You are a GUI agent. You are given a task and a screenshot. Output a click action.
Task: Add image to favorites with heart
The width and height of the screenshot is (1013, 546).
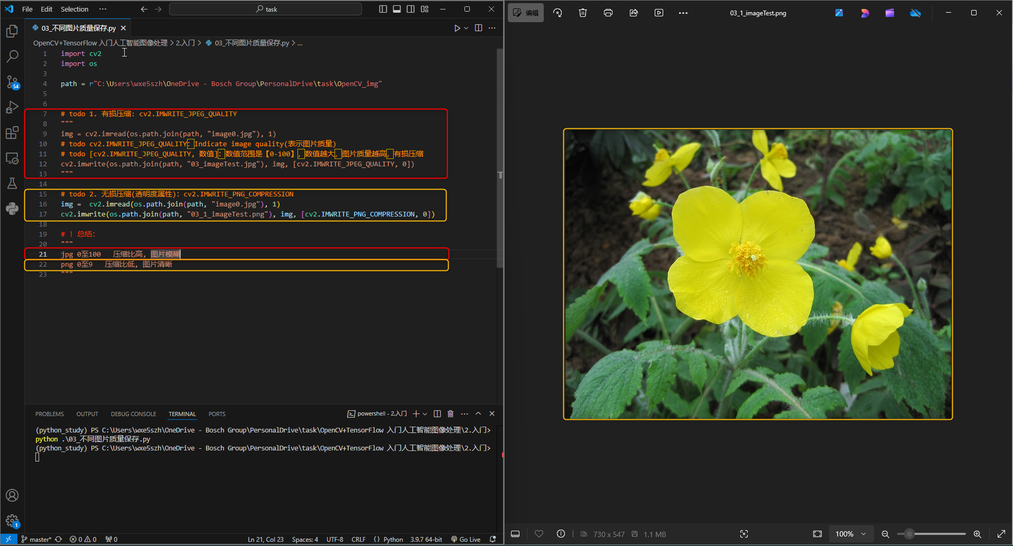point(539,534)
